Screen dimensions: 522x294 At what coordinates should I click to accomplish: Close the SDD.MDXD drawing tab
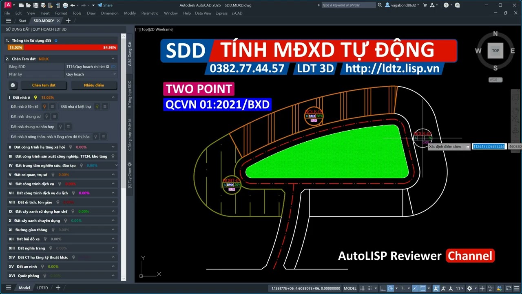[x=58, y=21]
